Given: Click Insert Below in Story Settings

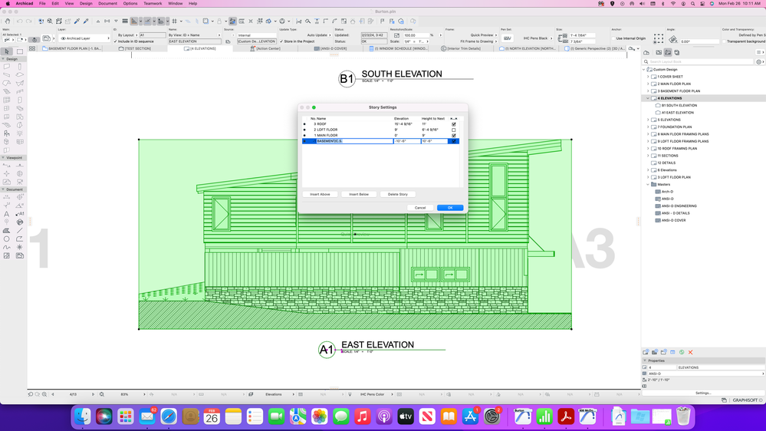Looking at the screenshot, I should [x=359, y=195].
